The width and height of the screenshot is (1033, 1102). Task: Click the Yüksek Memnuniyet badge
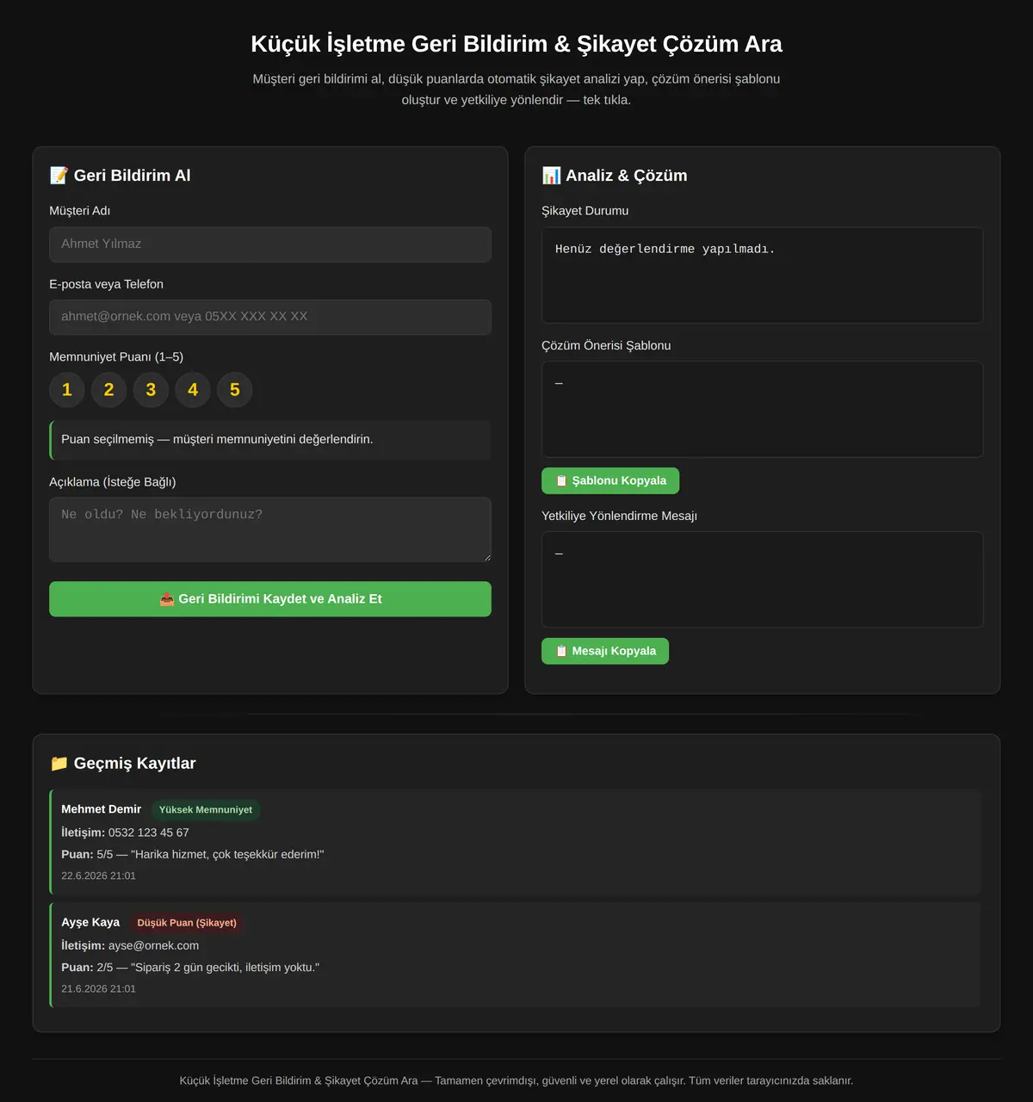point(206,810)
